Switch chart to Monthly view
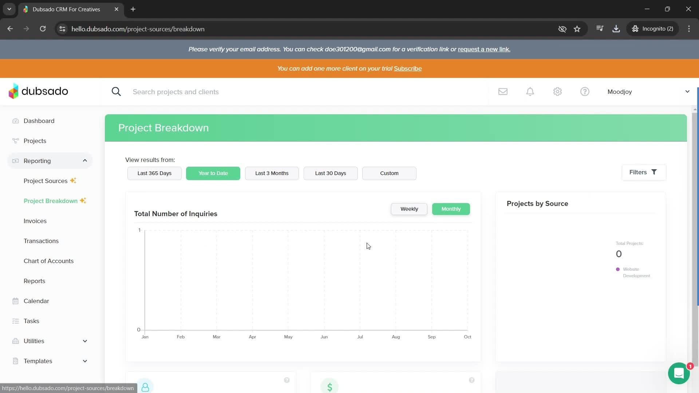 coord(451,209)
